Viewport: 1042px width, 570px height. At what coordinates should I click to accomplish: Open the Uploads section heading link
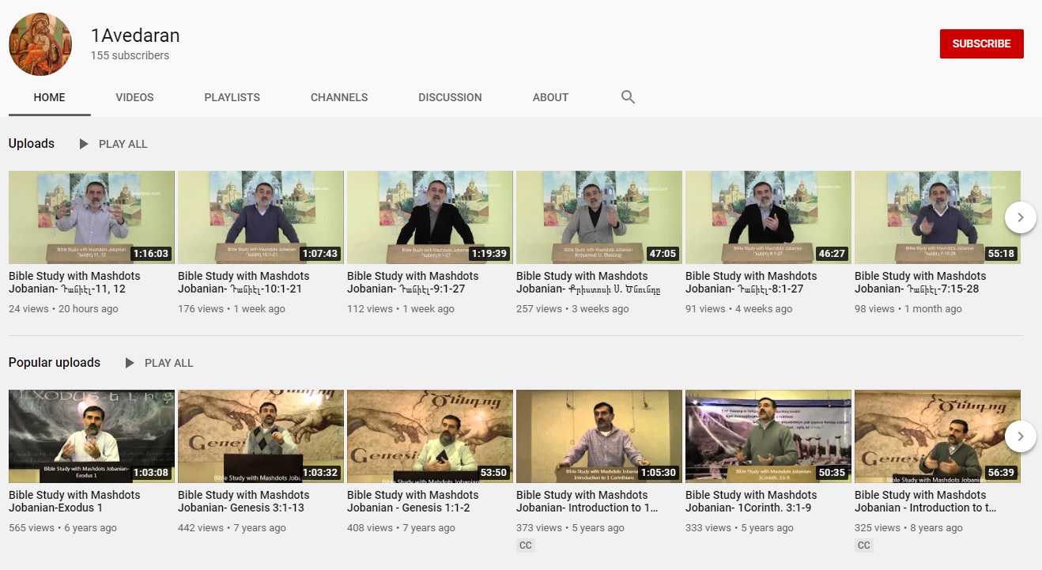coord(32,144)
